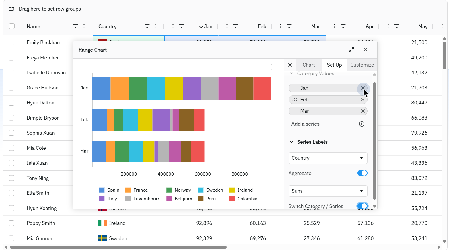This screenshot has width=449, height=251.
Task: Click the Spain legend color swatch
Action: (102, 190)
